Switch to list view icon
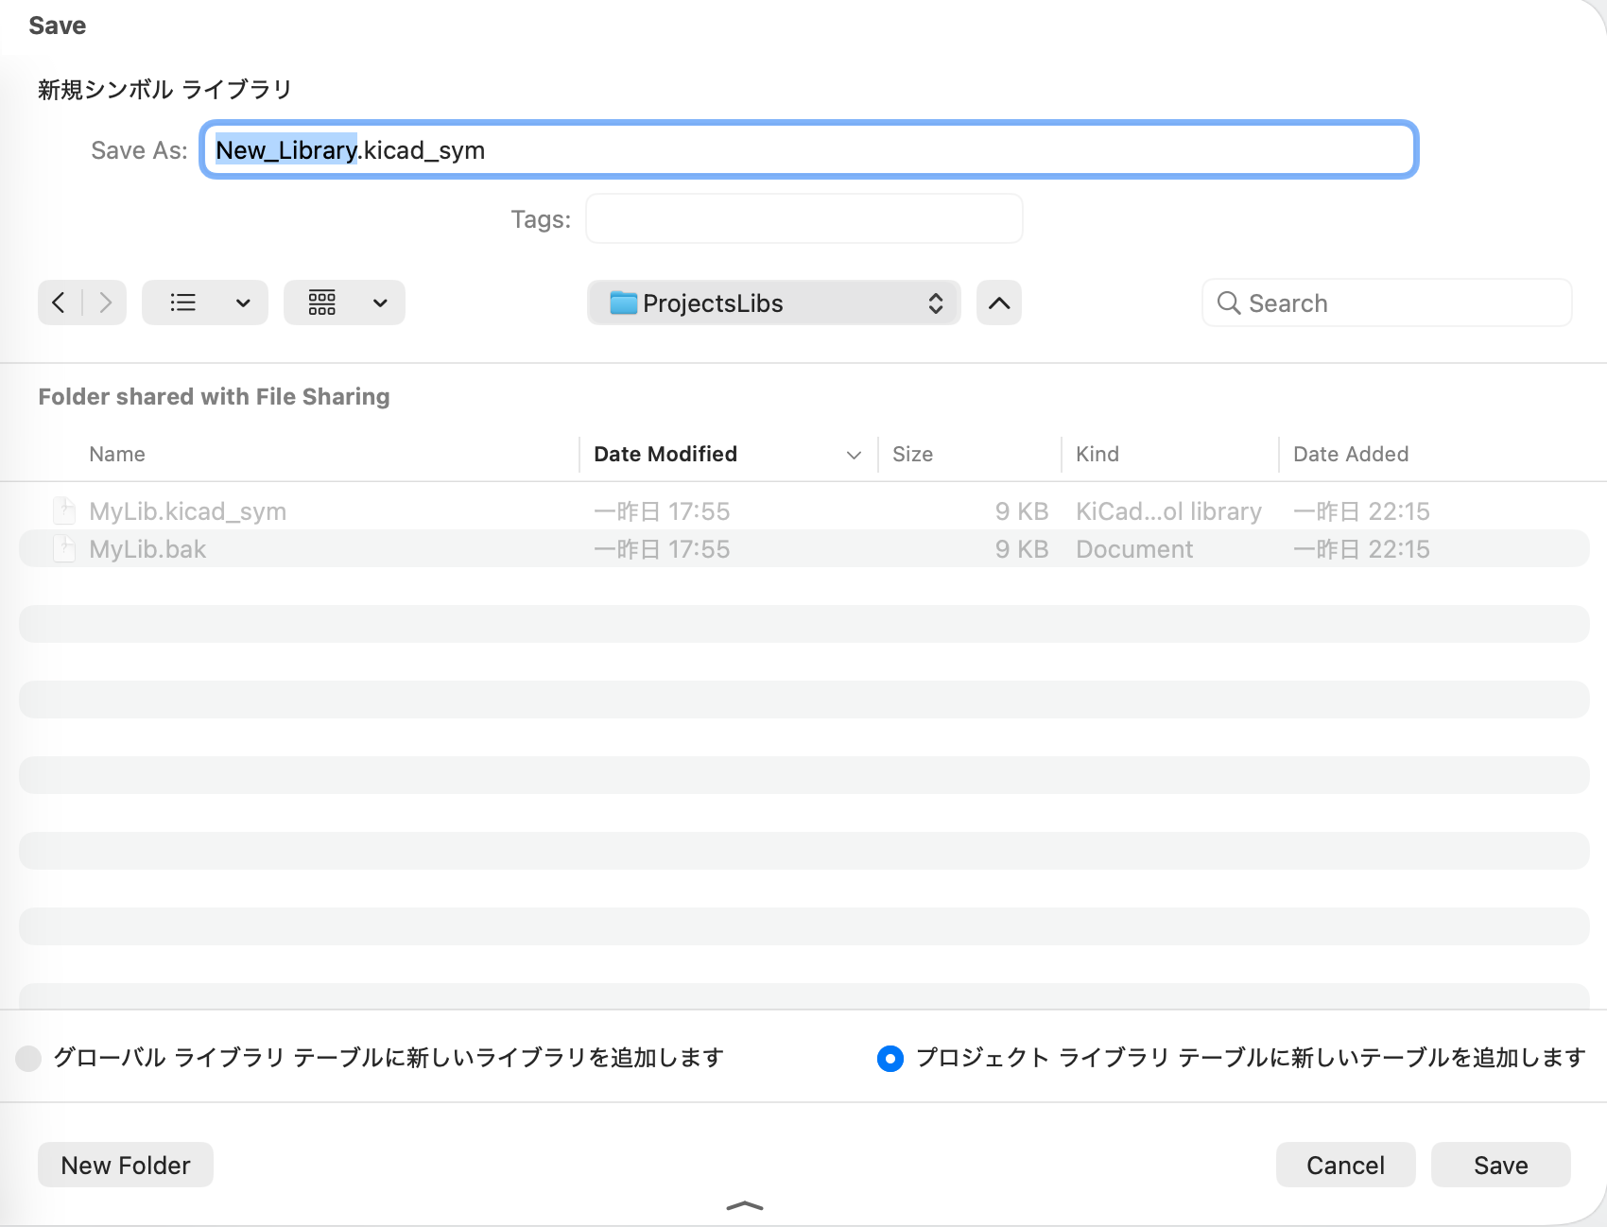 tap(182, 302)
